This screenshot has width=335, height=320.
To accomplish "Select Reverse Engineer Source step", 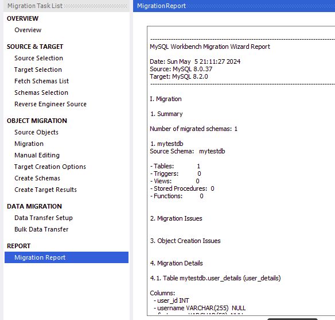I will 50,104.
